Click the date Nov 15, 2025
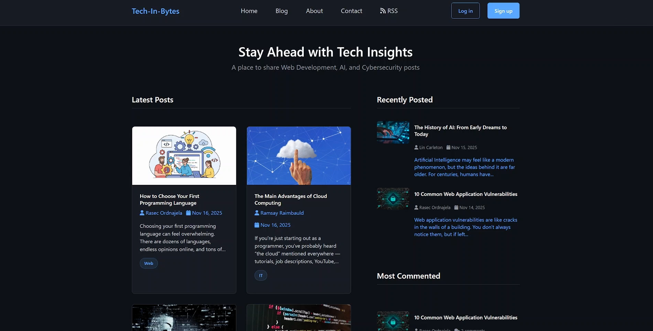This screenshot has height=331, width=653. point(464,147)
